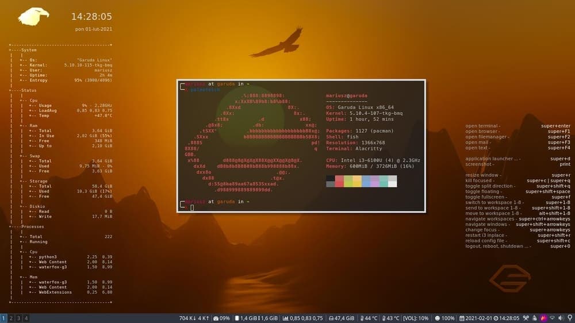Viewport: 575px width, 323px height.
Task: Click the 'Entropy 95%' system monitor row
Action: tap(66, 80)
